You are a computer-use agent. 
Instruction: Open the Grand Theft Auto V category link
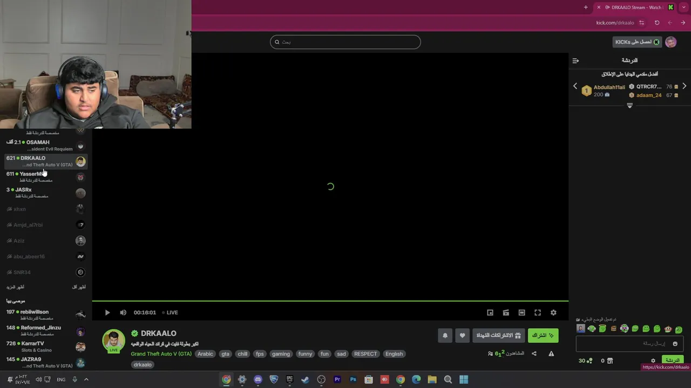(x=161, y=354)
